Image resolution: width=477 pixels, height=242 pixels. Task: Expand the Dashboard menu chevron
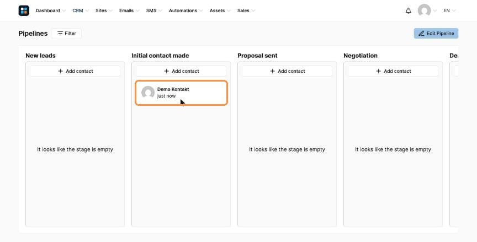click(x=64, y=10)
